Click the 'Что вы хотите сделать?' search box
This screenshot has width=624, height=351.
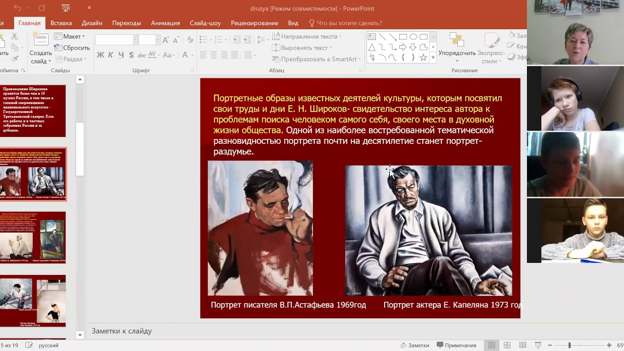(345, 23)
